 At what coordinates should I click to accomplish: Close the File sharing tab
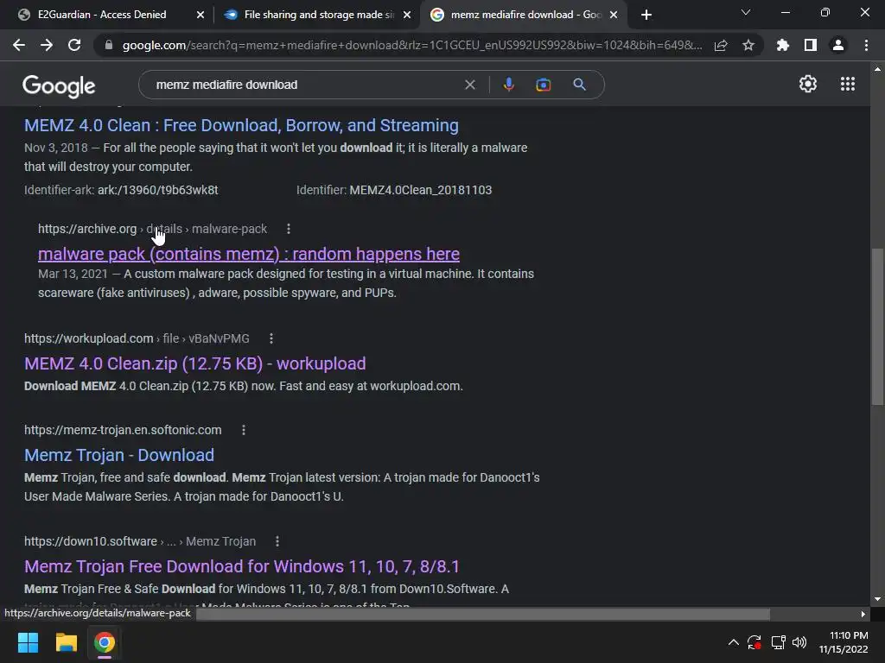[x=407, y=16]
